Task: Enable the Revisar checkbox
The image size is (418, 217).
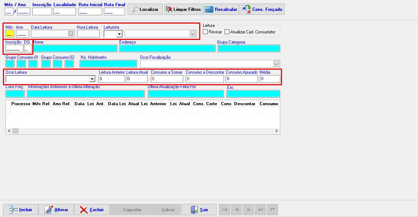Action: click(205, 32)
